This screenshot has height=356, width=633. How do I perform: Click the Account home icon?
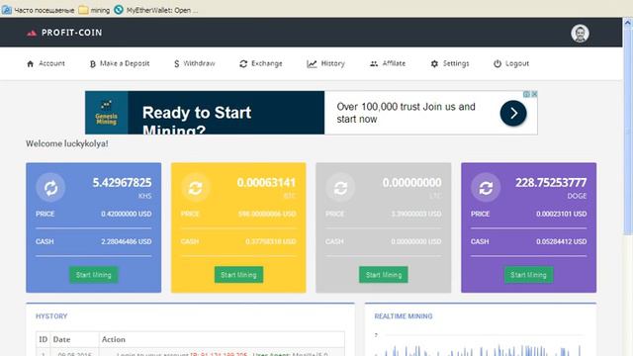point(31,63)
